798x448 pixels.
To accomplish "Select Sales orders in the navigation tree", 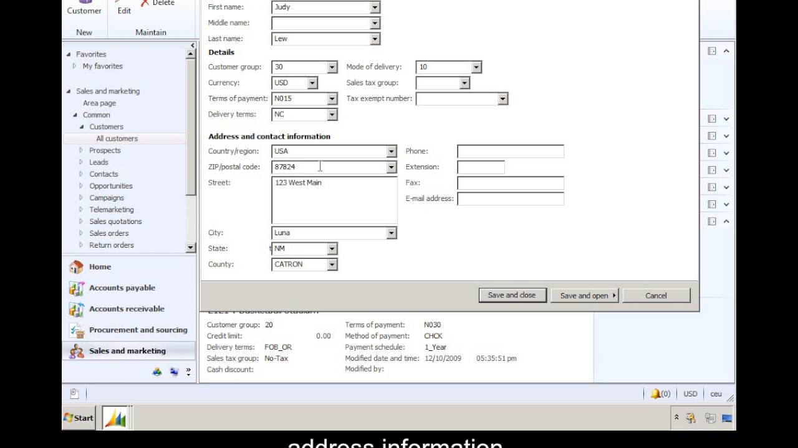I will (x=109, y=233).
